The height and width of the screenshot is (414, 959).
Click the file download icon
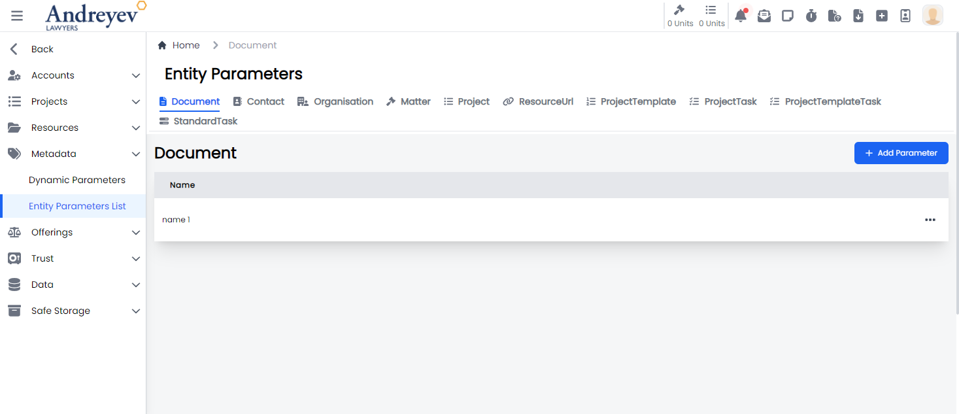point(858,15)
